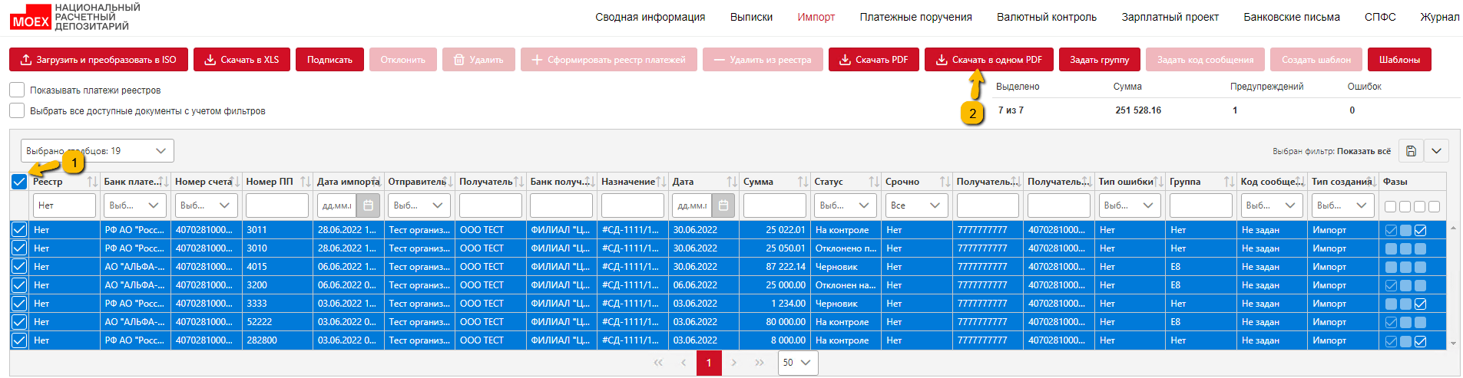Expand Номер счета filter dropdown

pyautogui.click(x=207, y=205)
